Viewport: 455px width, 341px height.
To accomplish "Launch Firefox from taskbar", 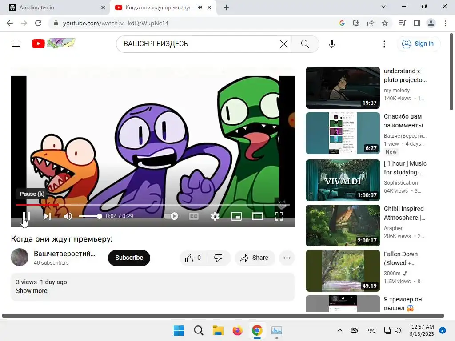I will (x=238, y=330).
